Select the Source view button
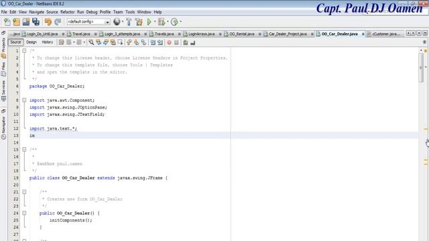This screenshot has height=241, width=429. (15, 42)
